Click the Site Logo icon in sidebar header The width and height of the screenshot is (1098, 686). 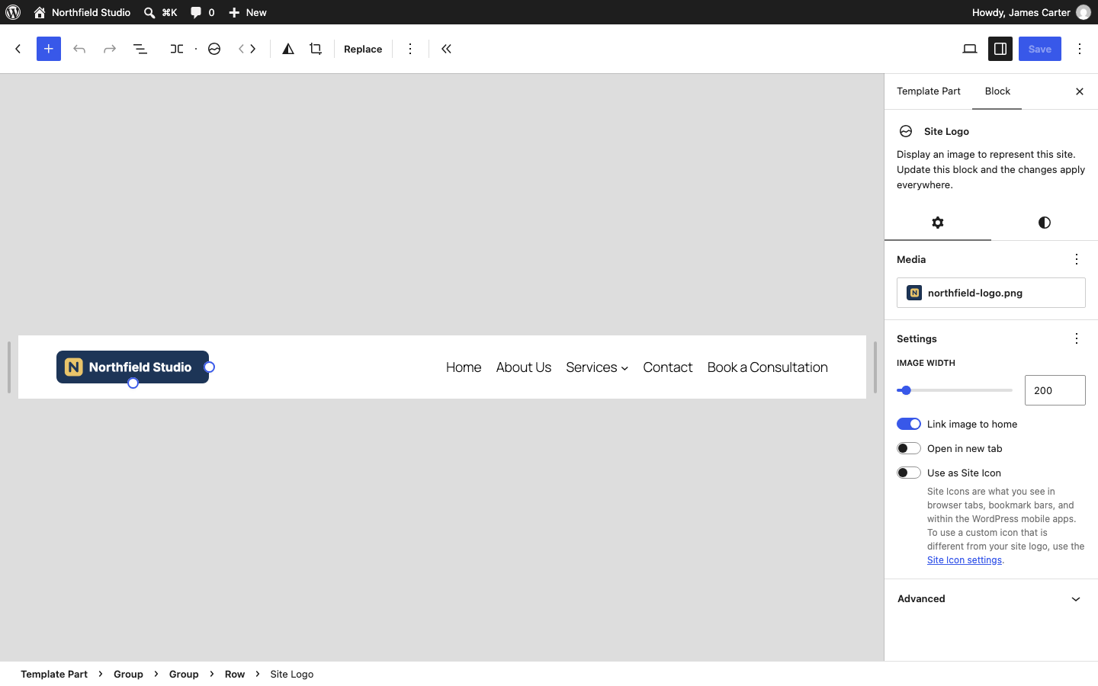coord(906,131)
